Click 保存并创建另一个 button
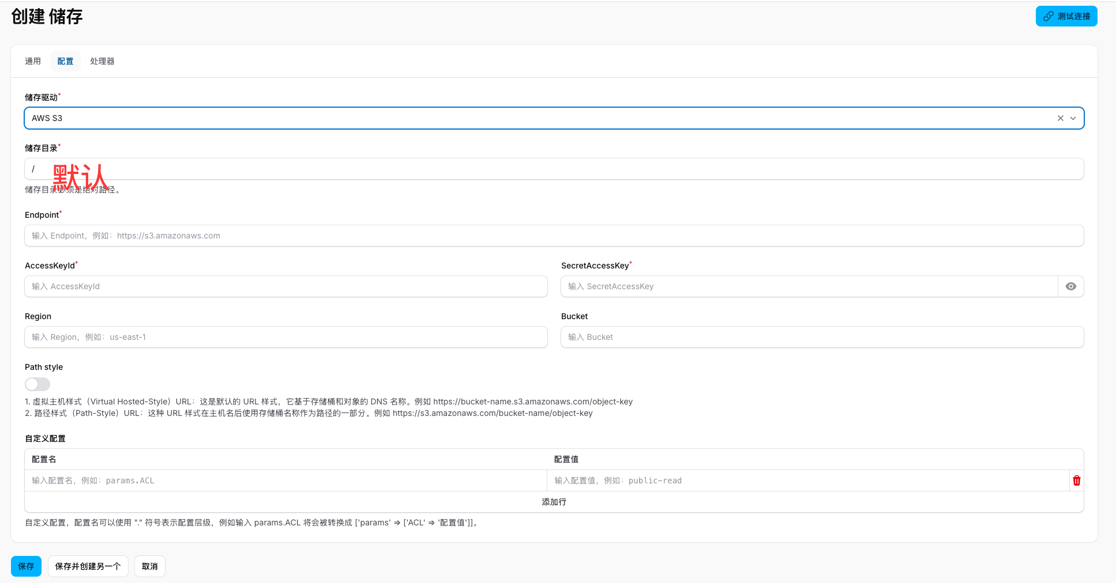1116x583 pixels. 88,566
